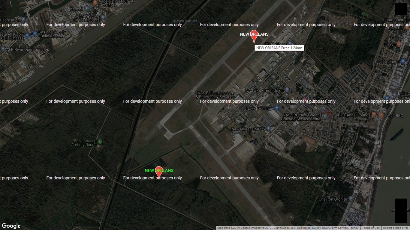
Task: Select the New Orleans MEPS pin
Action: pyautogui.click(x=268, y=128)
